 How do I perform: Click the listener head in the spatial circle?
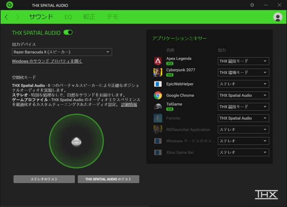click(76, 142)
